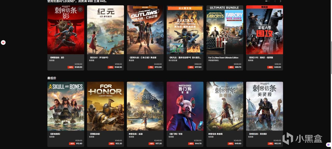
Task: Click the -90% discount badge on Skull and Bones
Action: pyautogui.click(x=71, y=144)
